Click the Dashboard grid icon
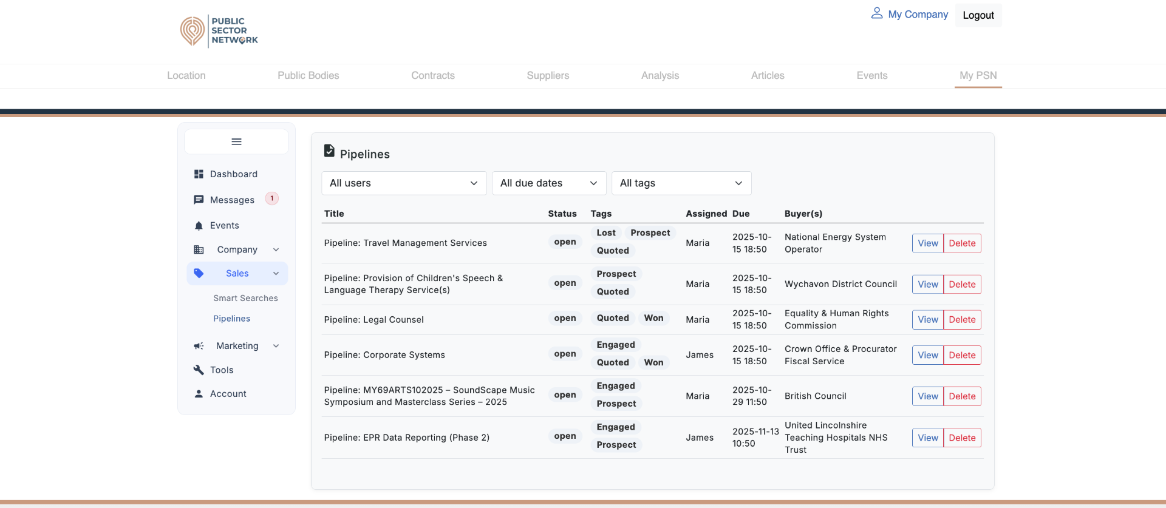Viewport: 1166px width, 508px height. [199, 174]
